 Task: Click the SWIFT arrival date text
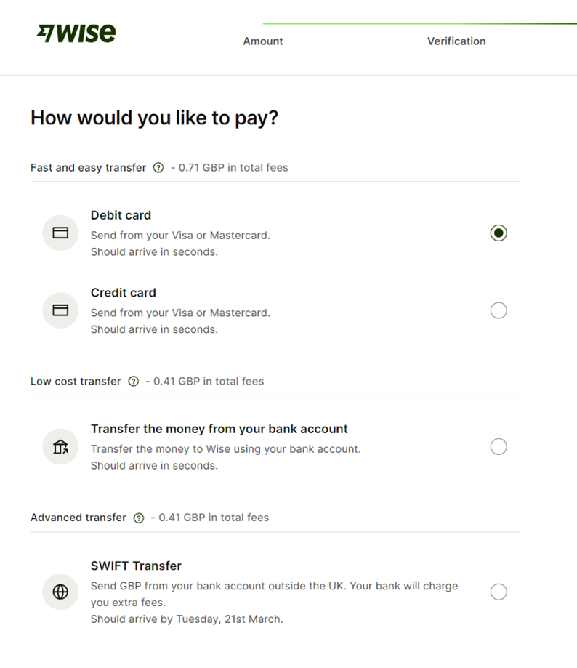[187, 619]
